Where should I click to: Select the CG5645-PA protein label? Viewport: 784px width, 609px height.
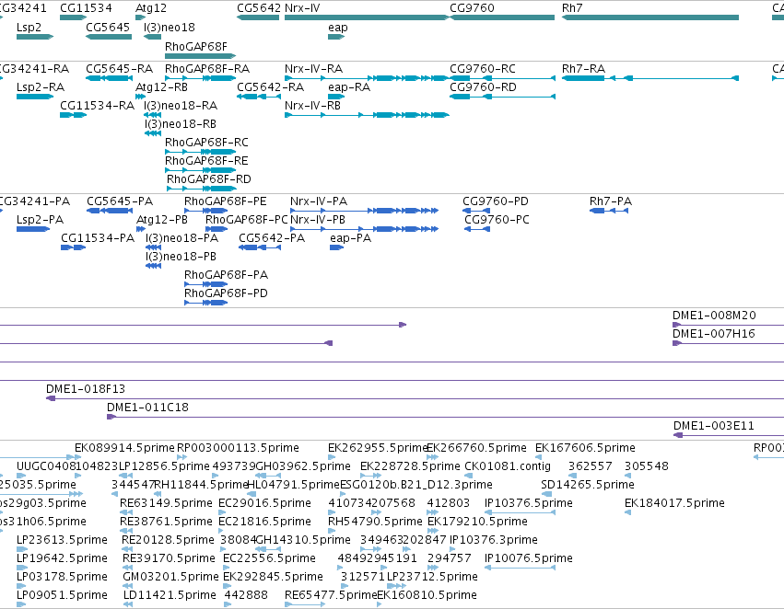click(x=120, y=201)
